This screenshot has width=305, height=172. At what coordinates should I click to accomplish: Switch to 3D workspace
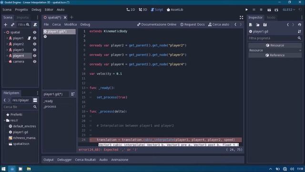(x=143, y=10)
